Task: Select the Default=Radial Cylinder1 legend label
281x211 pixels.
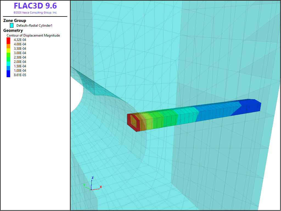Action: 34,26
